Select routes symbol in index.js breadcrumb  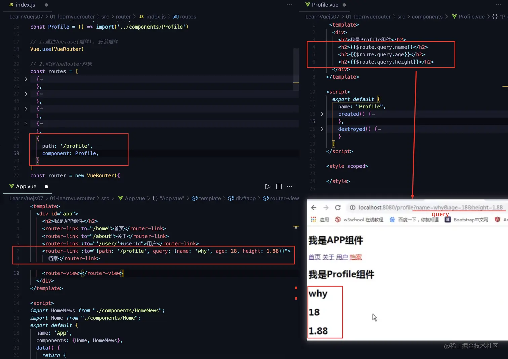pyautogui.click(x=184, y=17)
